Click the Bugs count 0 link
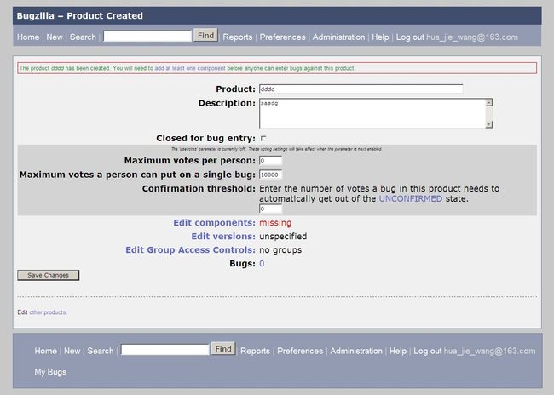The width and height of the screenshot is (554, 395). pyautogui.click(x=262, y=264)
